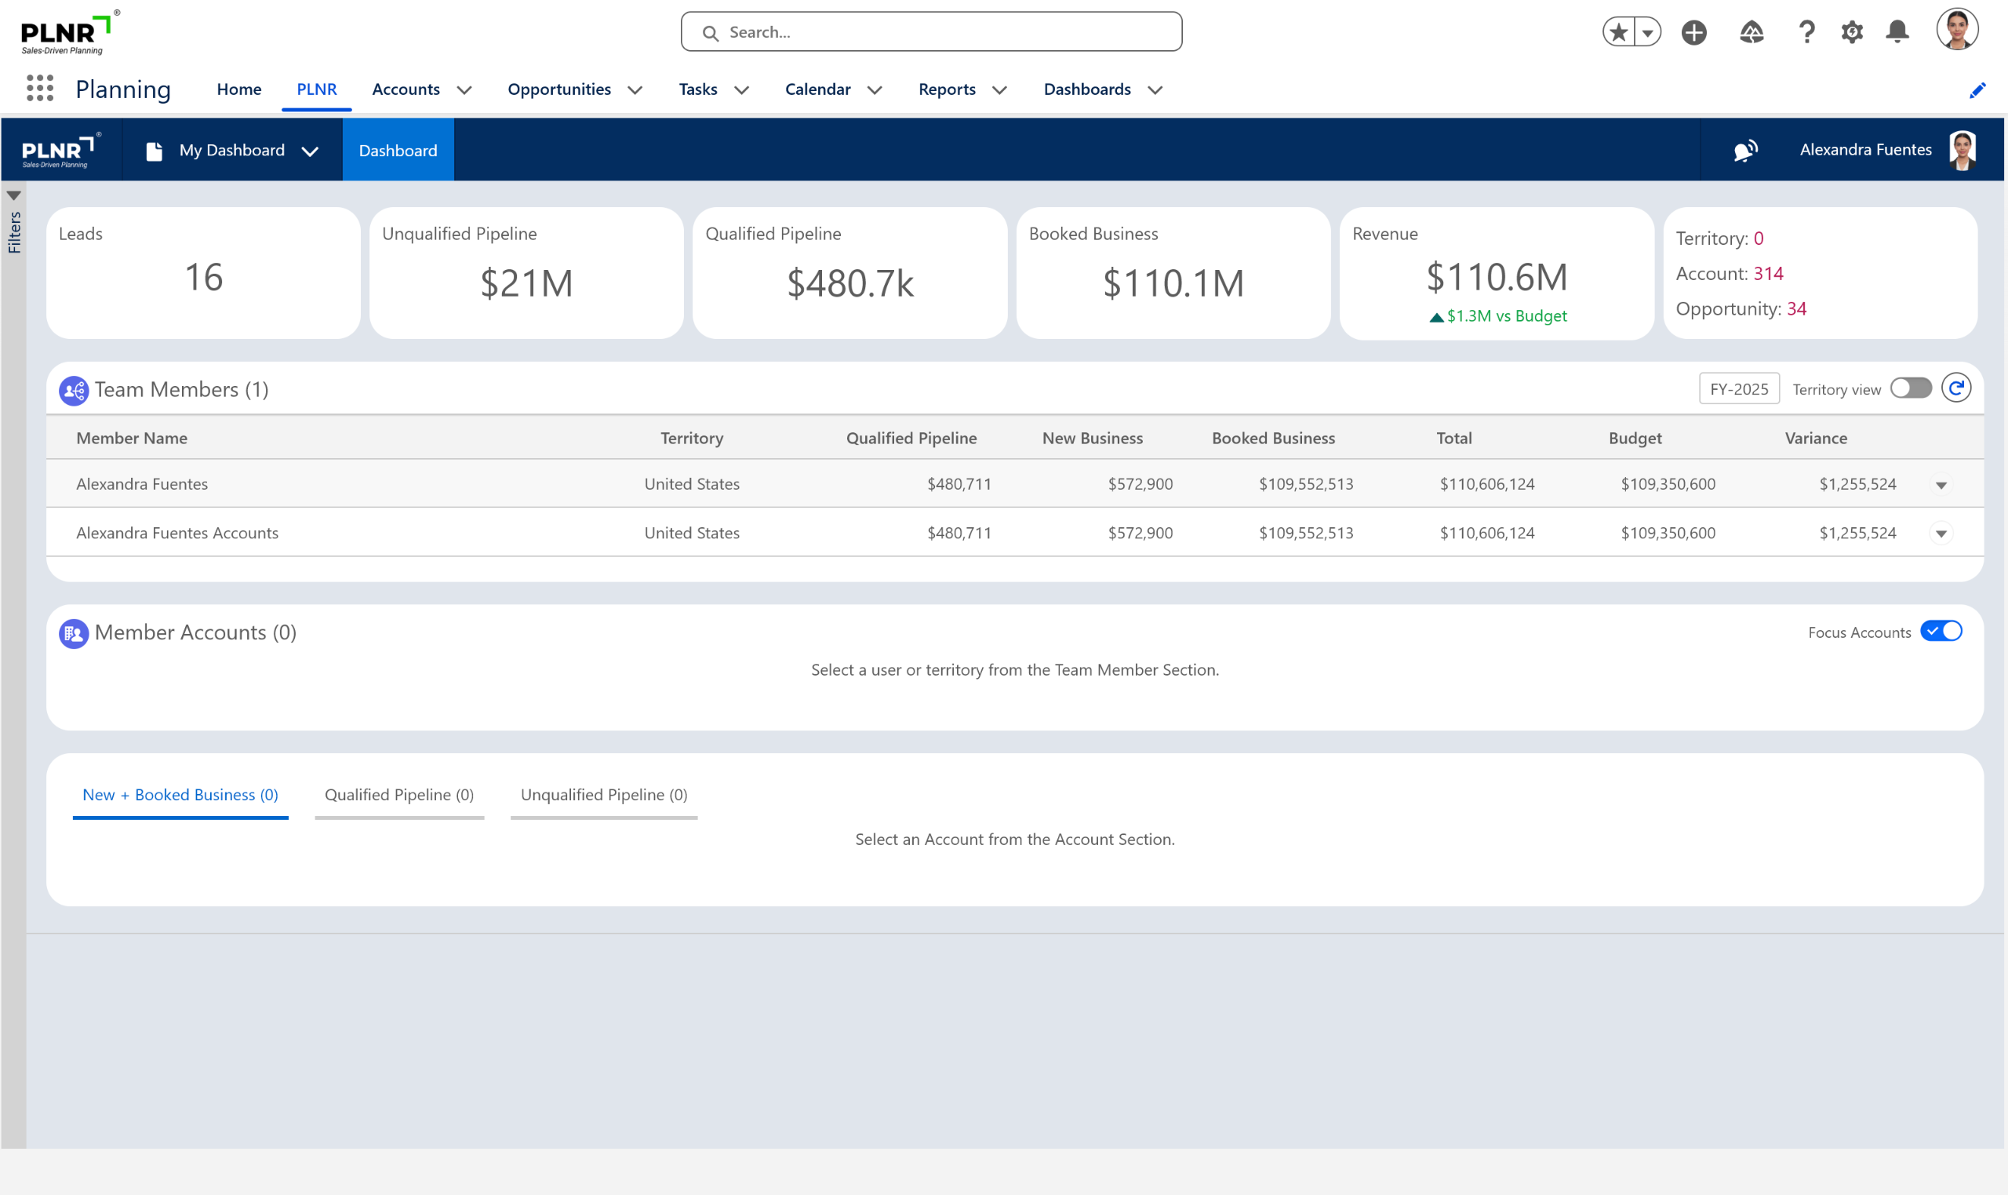
Task: Click the announcements megaphone icon
Action: tap(1744, 151)
